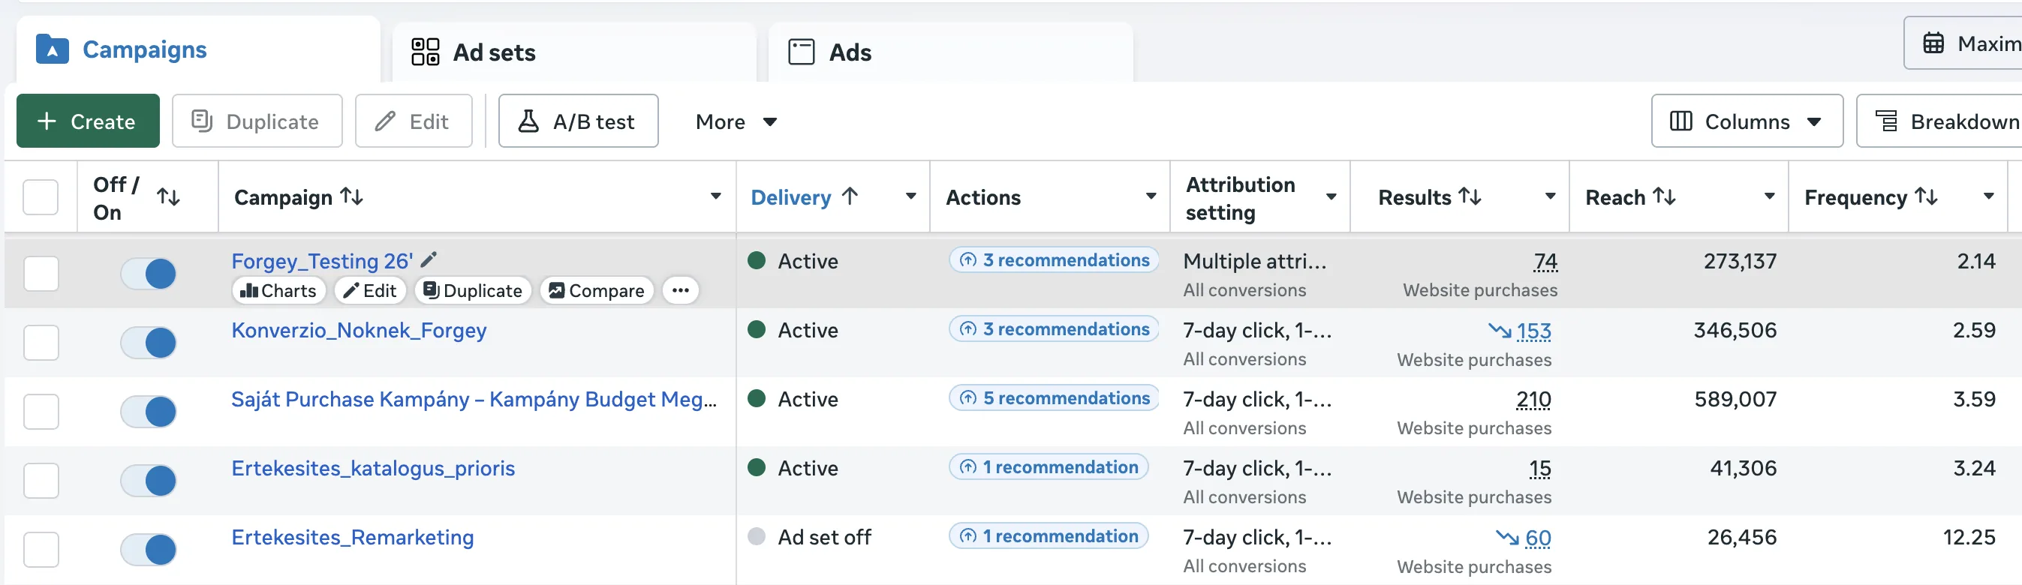
Task: Open the Saját Purchase Kampány campaign link
Action: [x=474, y=399]
